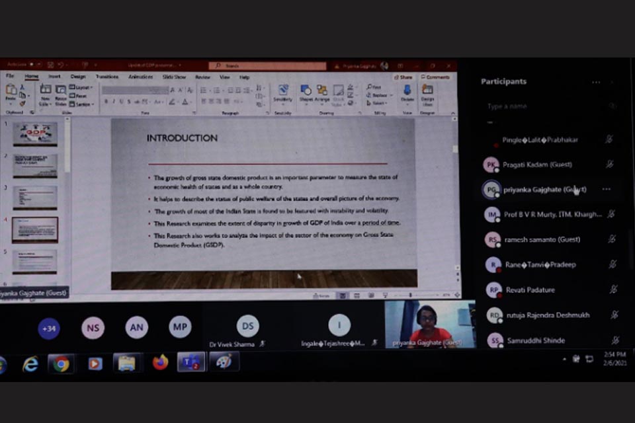Toggle the Notes pane in status bar
Screen dimensions: 635x423
(321, 295)
